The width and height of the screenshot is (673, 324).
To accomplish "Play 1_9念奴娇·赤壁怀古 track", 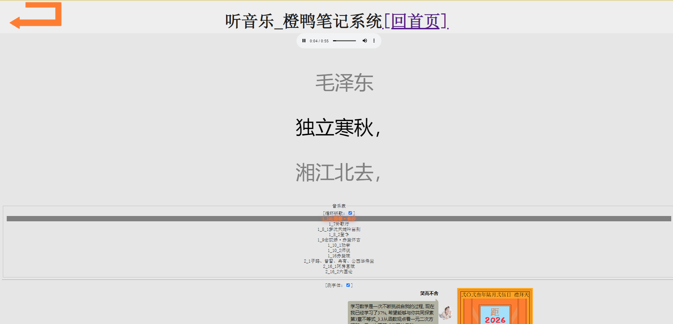I will point(339,240).
